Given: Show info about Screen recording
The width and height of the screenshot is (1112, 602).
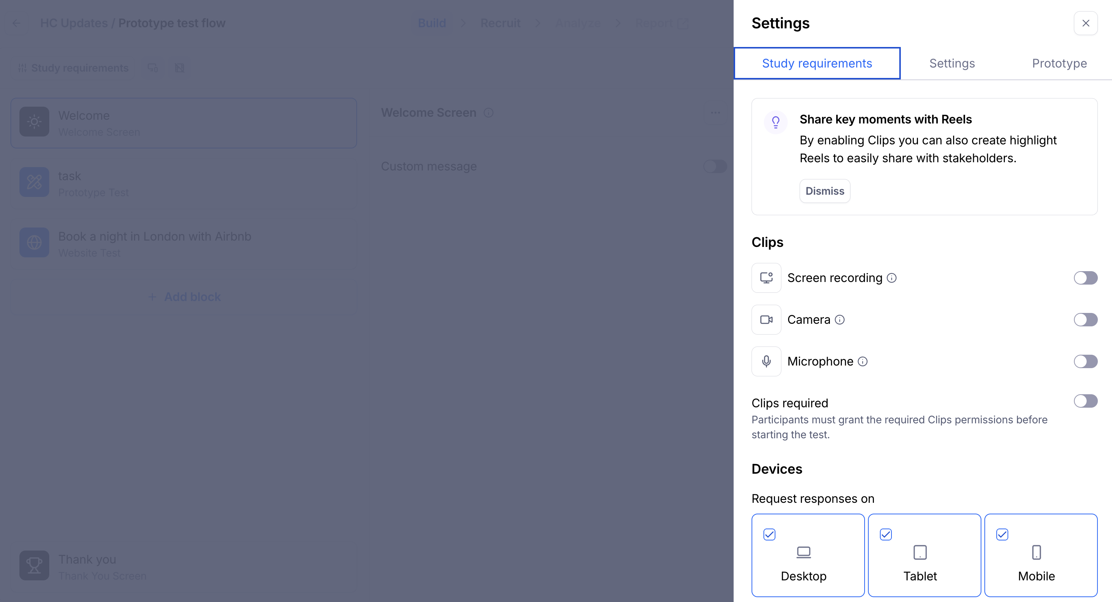Looking at the screenshot, I should (x=892, y=278).
